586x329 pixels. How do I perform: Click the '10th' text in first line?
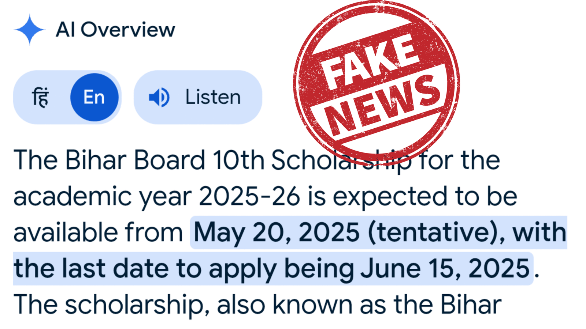(238, 160)
